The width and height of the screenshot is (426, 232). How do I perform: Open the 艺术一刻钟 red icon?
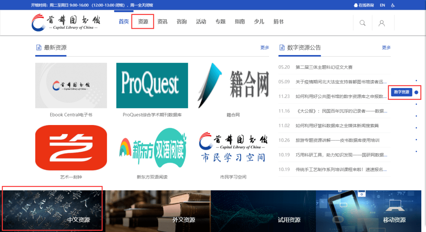click(x=71, y=147)
